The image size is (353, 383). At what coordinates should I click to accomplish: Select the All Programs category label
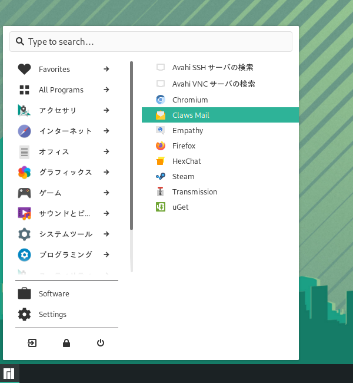(x=61, y=90)
